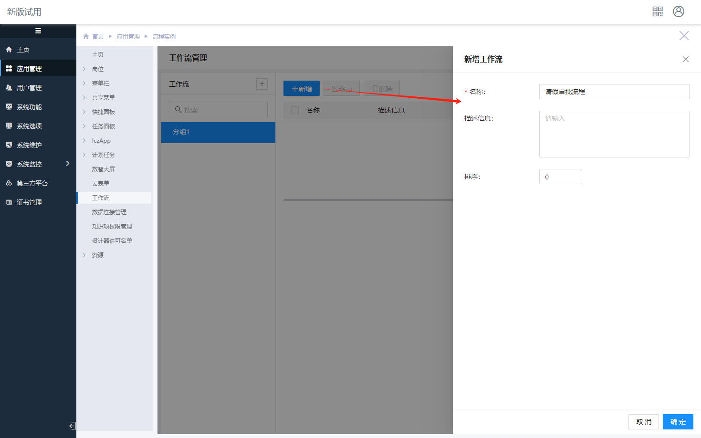Viewport: 701px width, 438px height.
Task: Expand the 菜单栏 tree node
Action: (84, 83)
